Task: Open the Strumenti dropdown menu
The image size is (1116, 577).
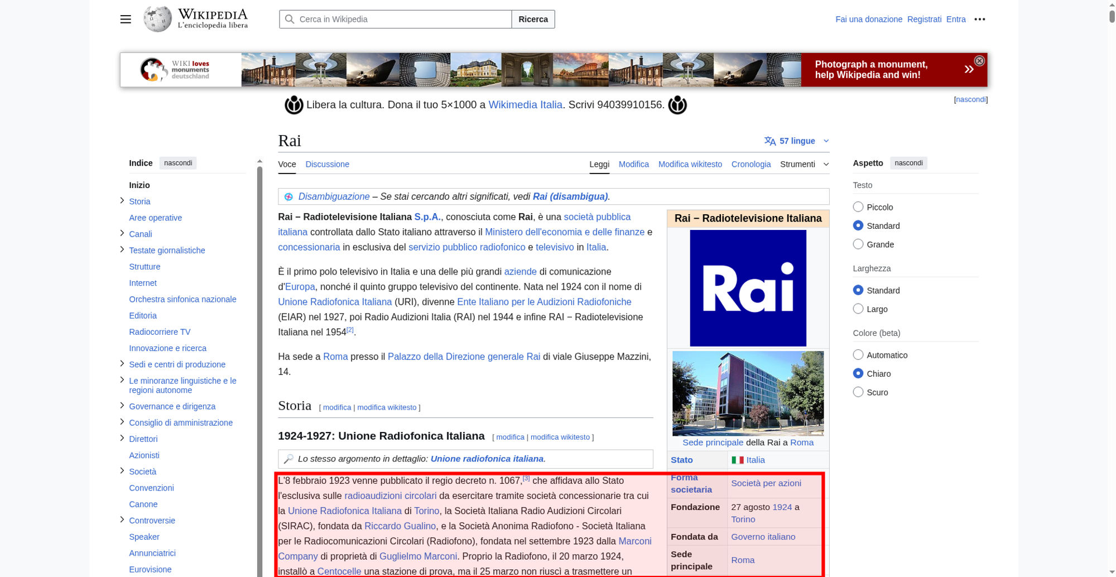Action: tap(804, 164)
